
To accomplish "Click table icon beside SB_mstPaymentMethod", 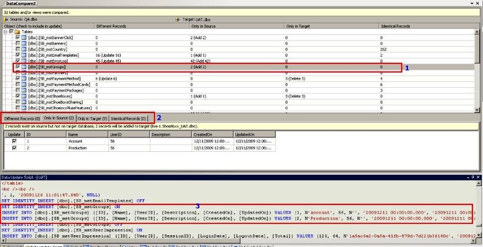I will pyautogui.click(x=24, y=78).
